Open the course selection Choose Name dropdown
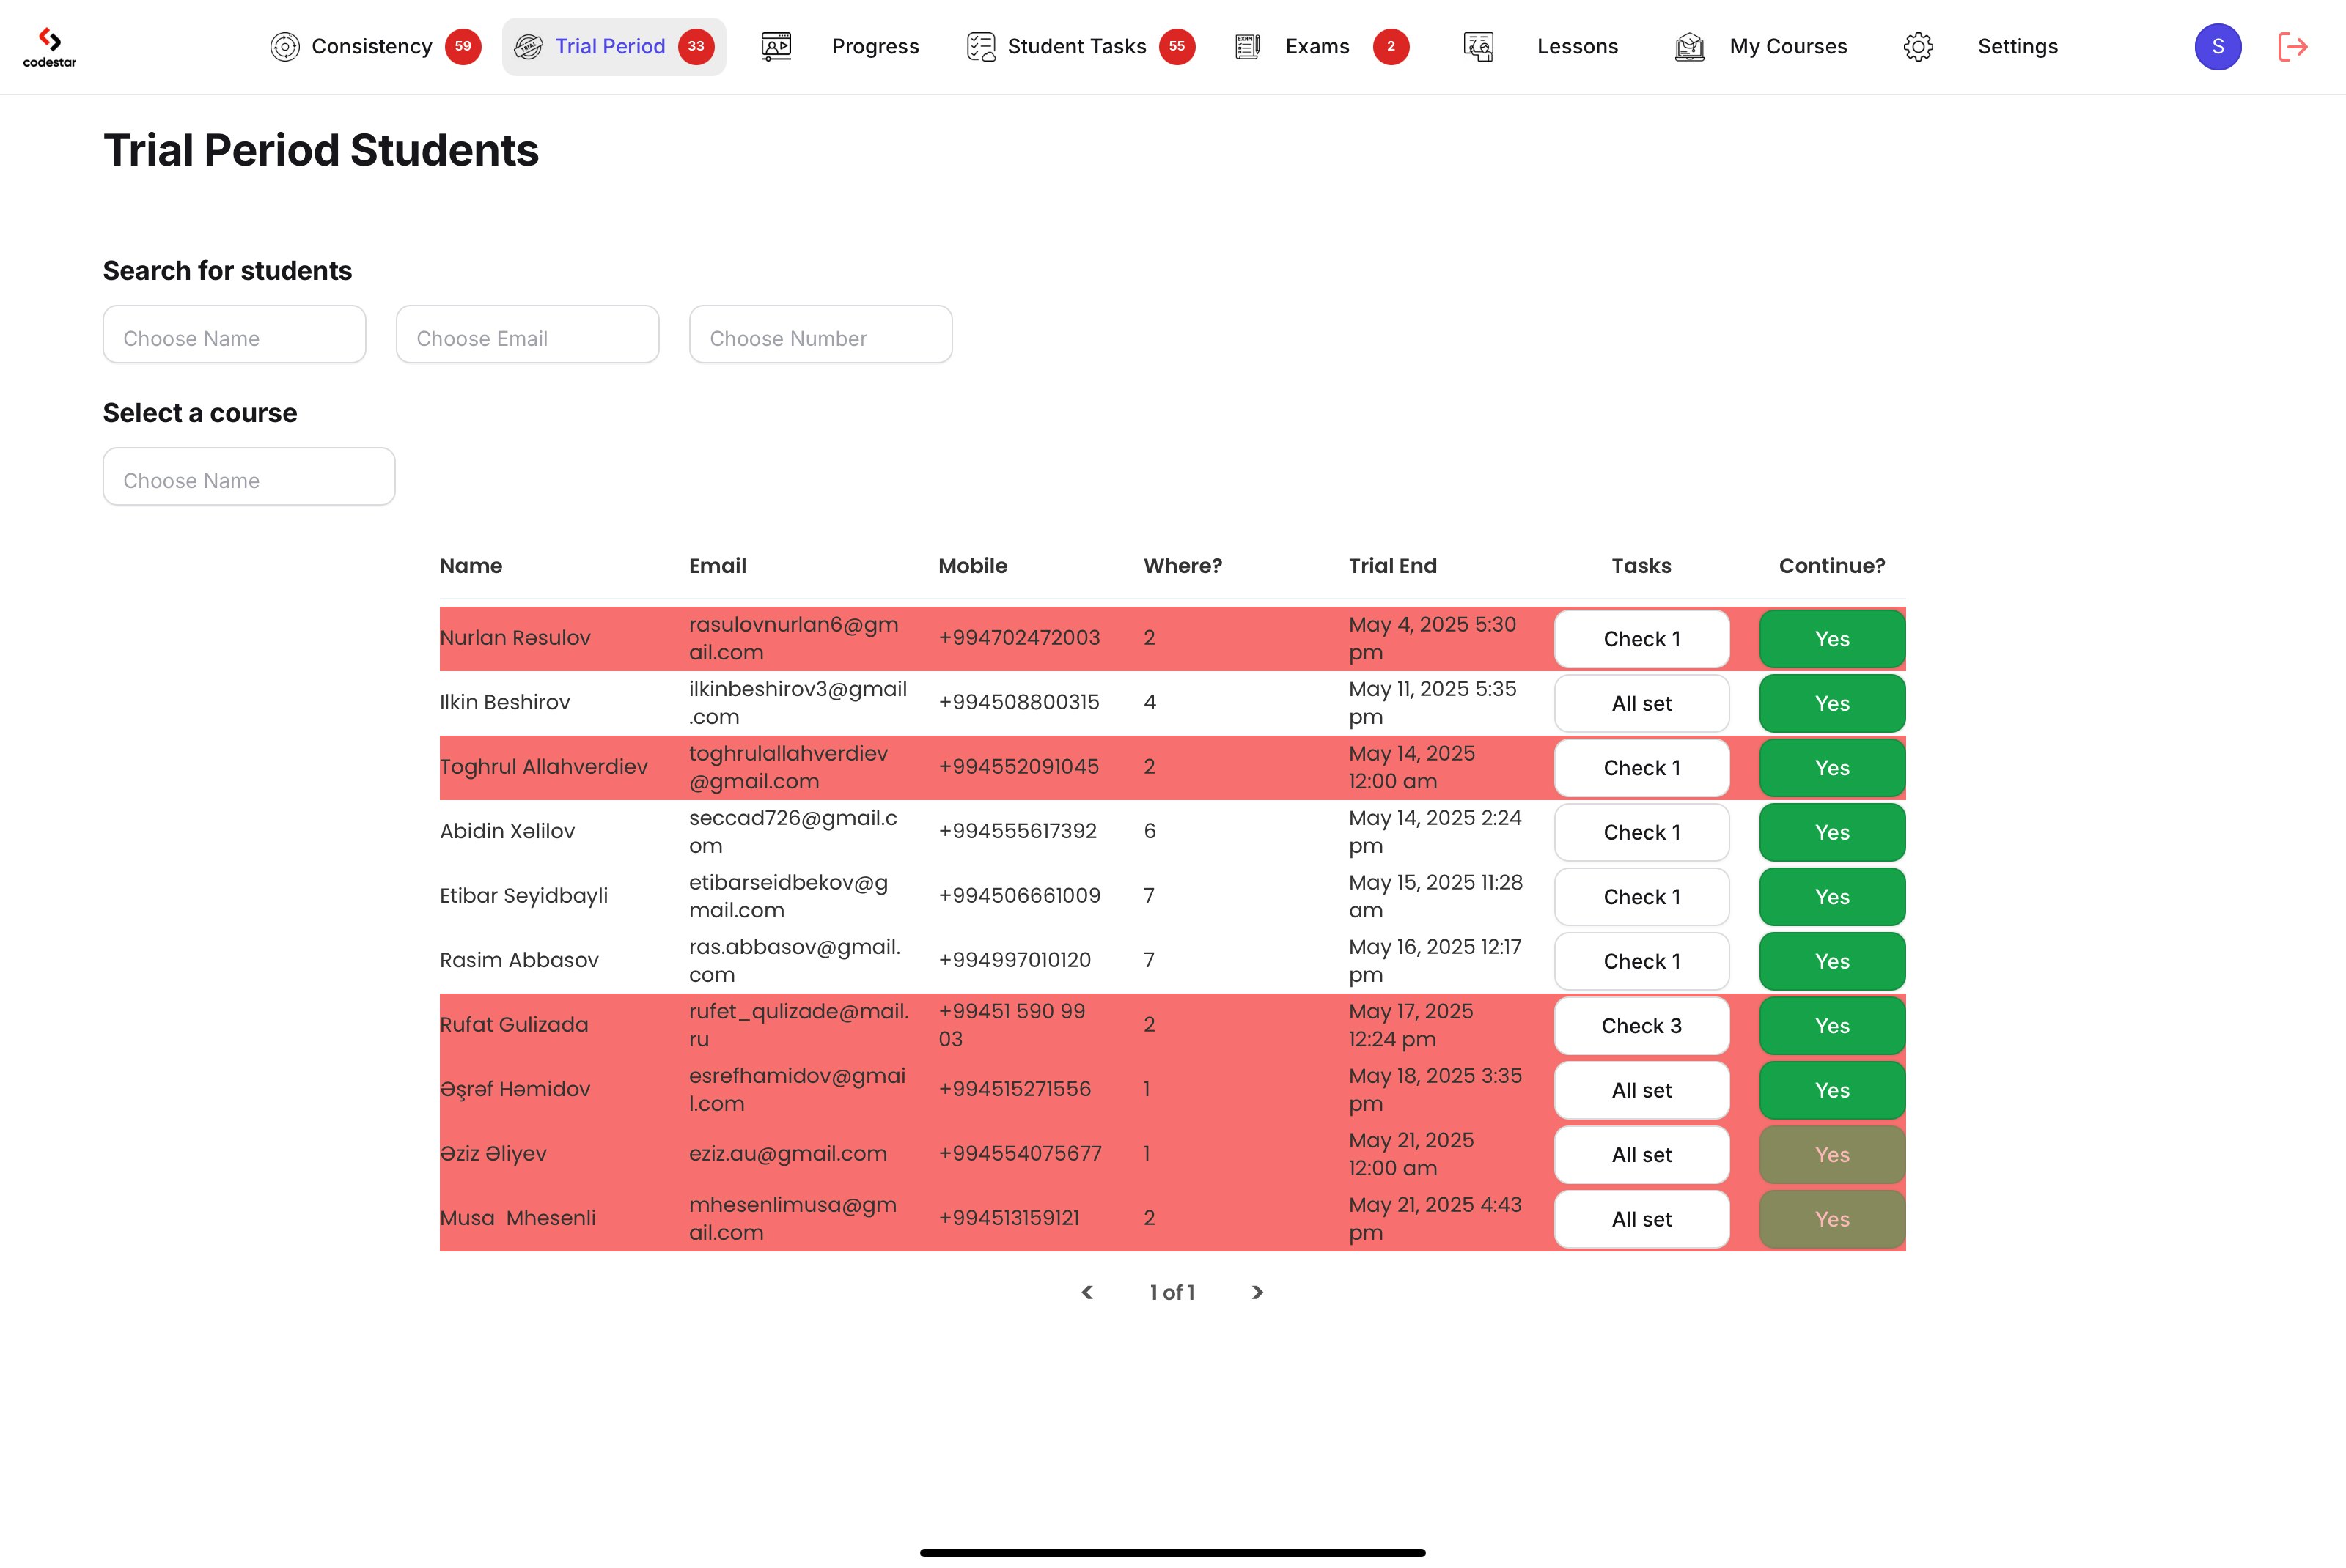 pyautogui.click(x=248, y=477)
